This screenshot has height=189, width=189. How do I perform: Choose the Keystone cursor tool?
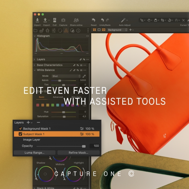[x=176, y=20]
